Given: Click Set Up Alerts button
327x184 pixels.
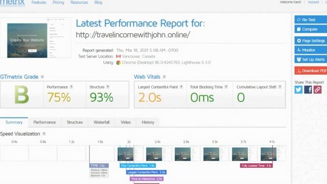Looking at the screenshot, I should click(311, 59).
